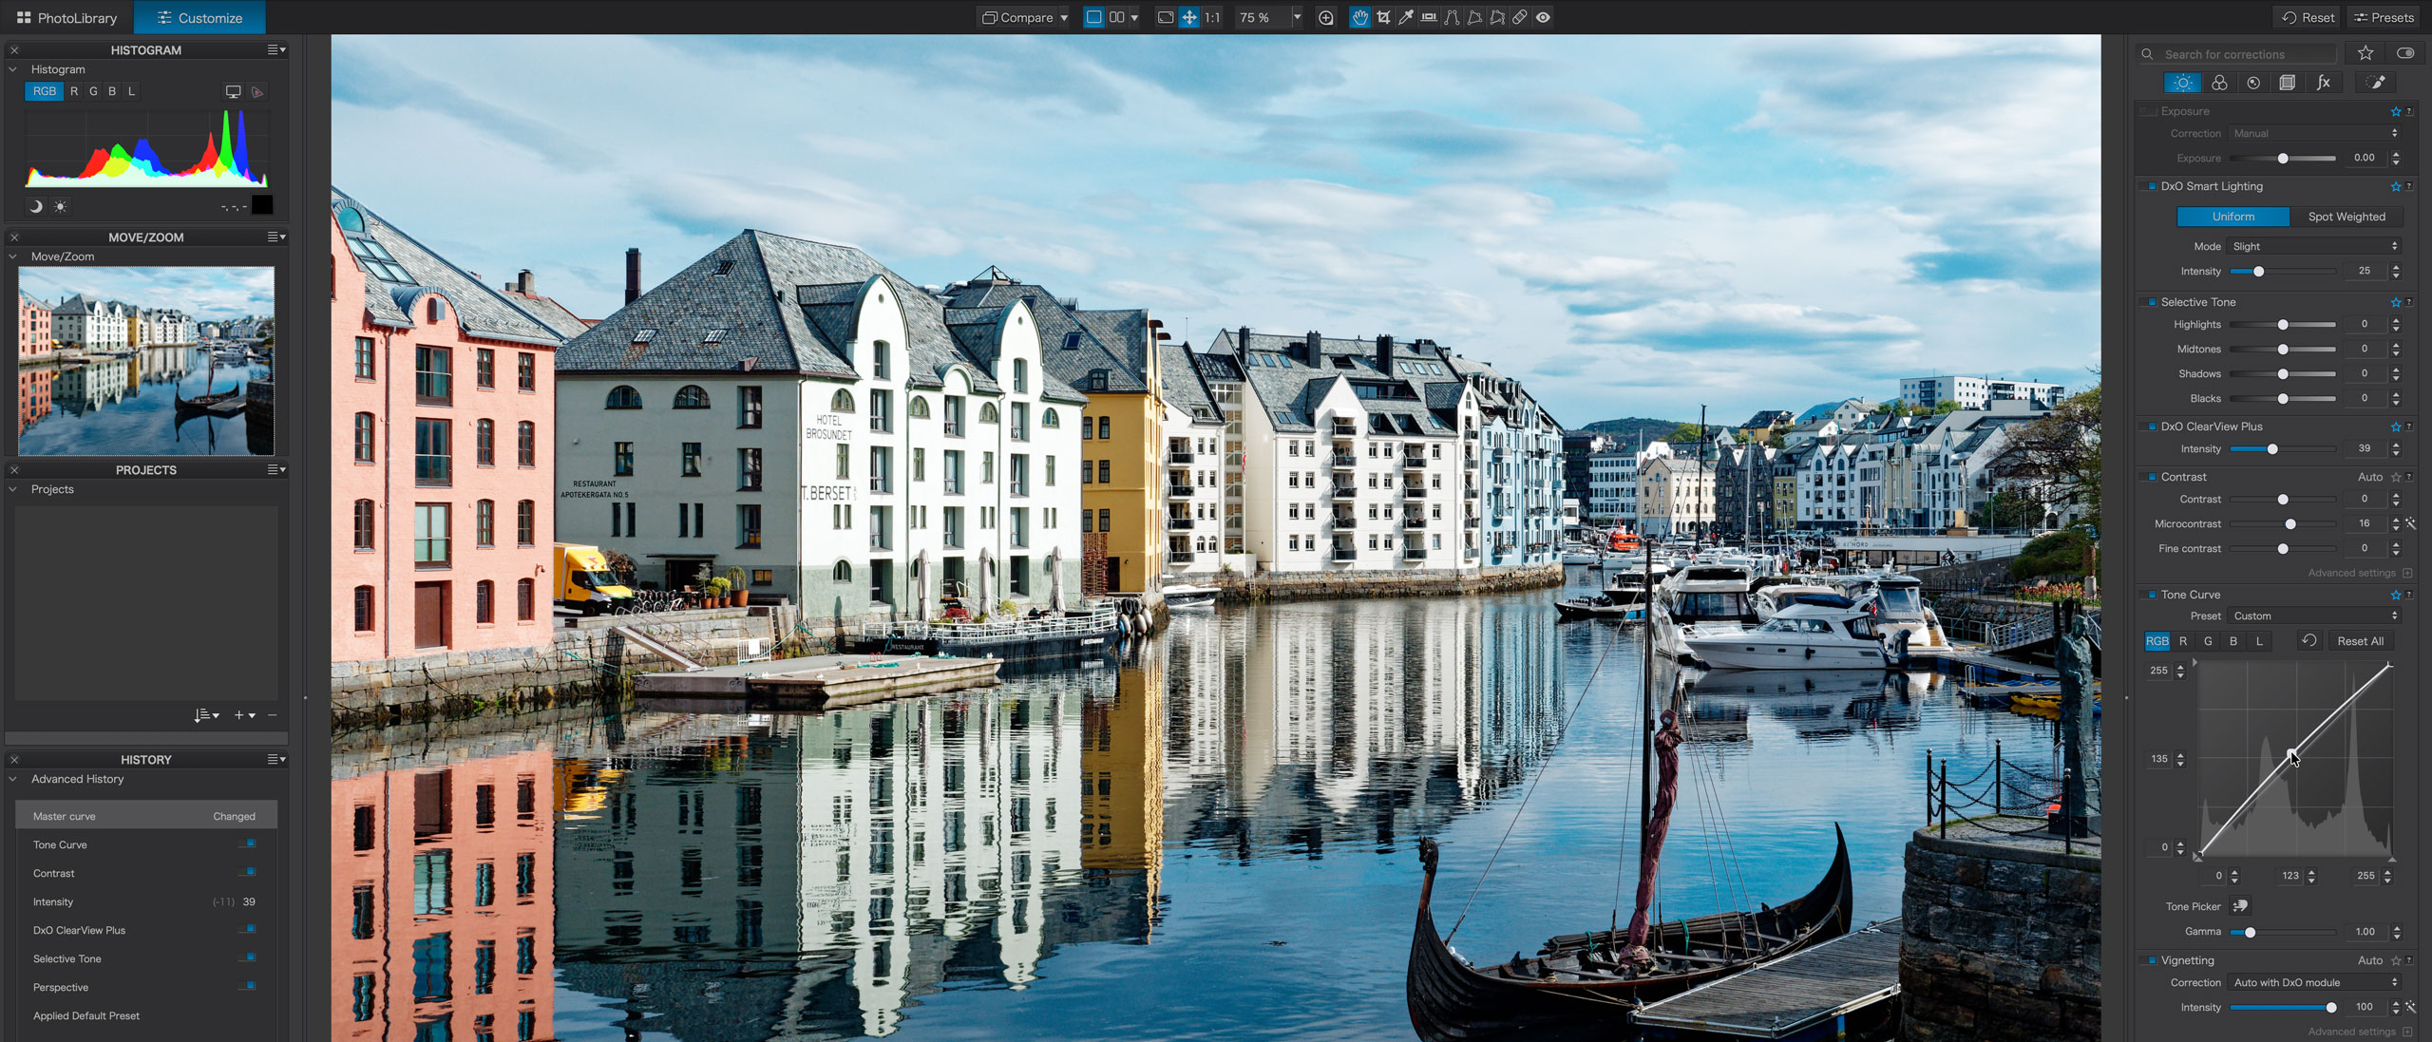Enable the Exposure correction toggle

(2149, 111)
